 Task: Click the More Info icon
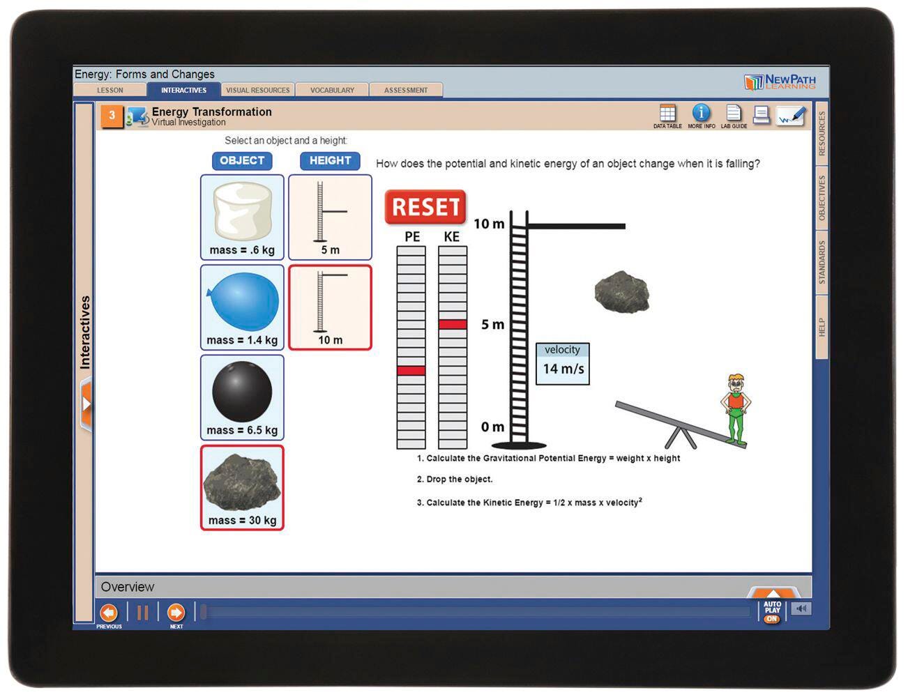[701, 113]
